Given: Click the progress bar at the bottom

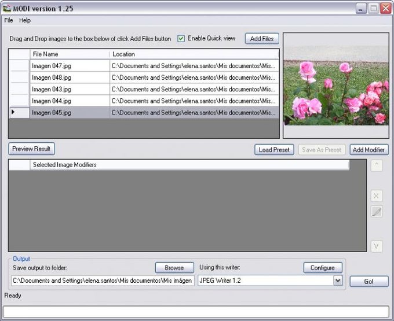Looking at the screenshot, I should pos(196,312).
